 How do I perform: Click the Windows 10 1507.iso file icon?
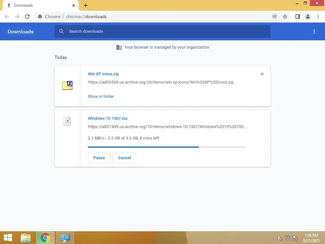coord(67,121)
